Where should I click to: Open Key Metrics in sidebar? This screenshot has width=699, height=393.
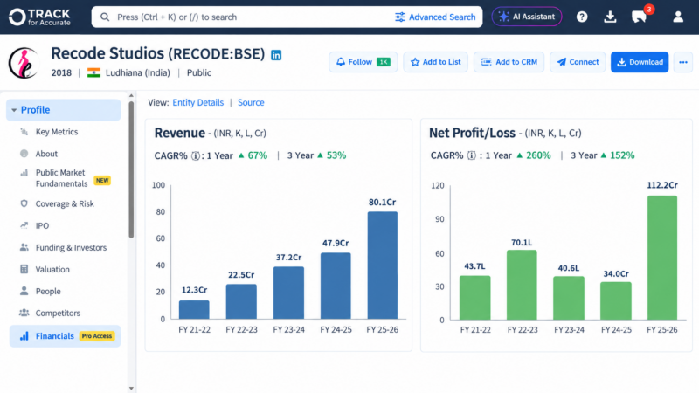coord(57,132)
